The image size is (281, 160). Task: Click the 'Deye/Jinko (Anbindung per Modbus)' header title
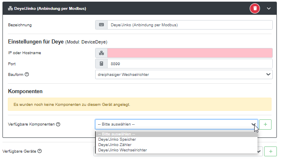[50, 8]
